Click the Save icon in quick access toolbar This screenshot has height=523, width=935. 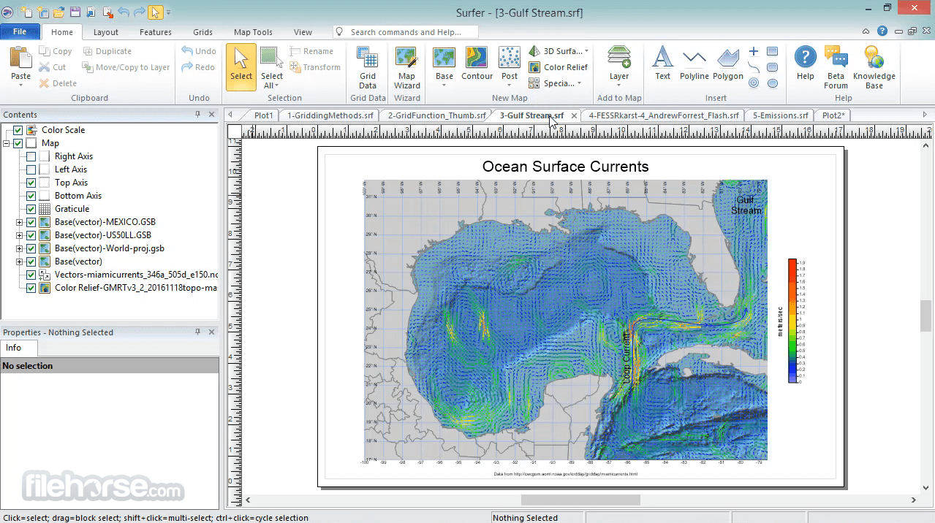click(x=75, y=12)
